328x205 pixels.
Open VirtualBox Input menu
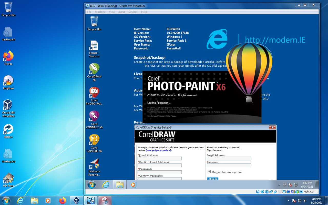(x=121, y=12)
